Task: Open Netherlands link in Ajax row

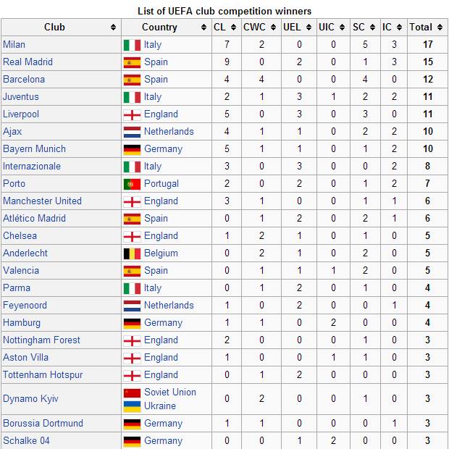Action: 169,131
